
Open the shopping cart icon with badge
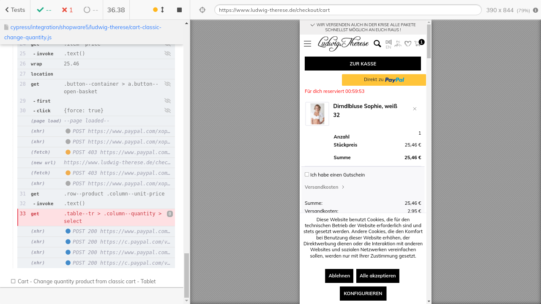[x=418, y=43]
